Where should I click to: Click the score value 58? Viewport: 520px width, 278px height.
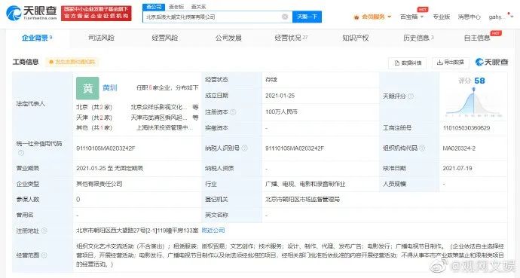pyautogui.click(x=479, y=81)
